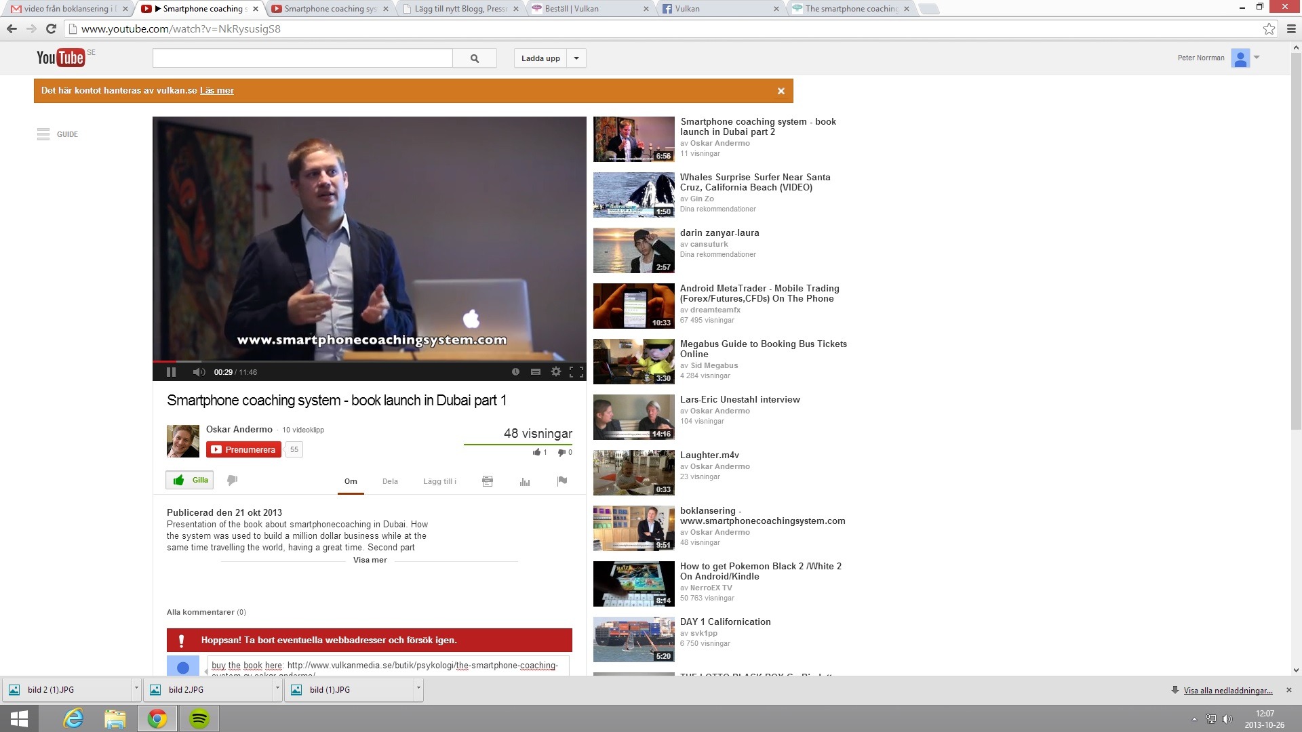
Task: Open dropdown for bild 2 (1).JPG download
Action: [136, 689]
